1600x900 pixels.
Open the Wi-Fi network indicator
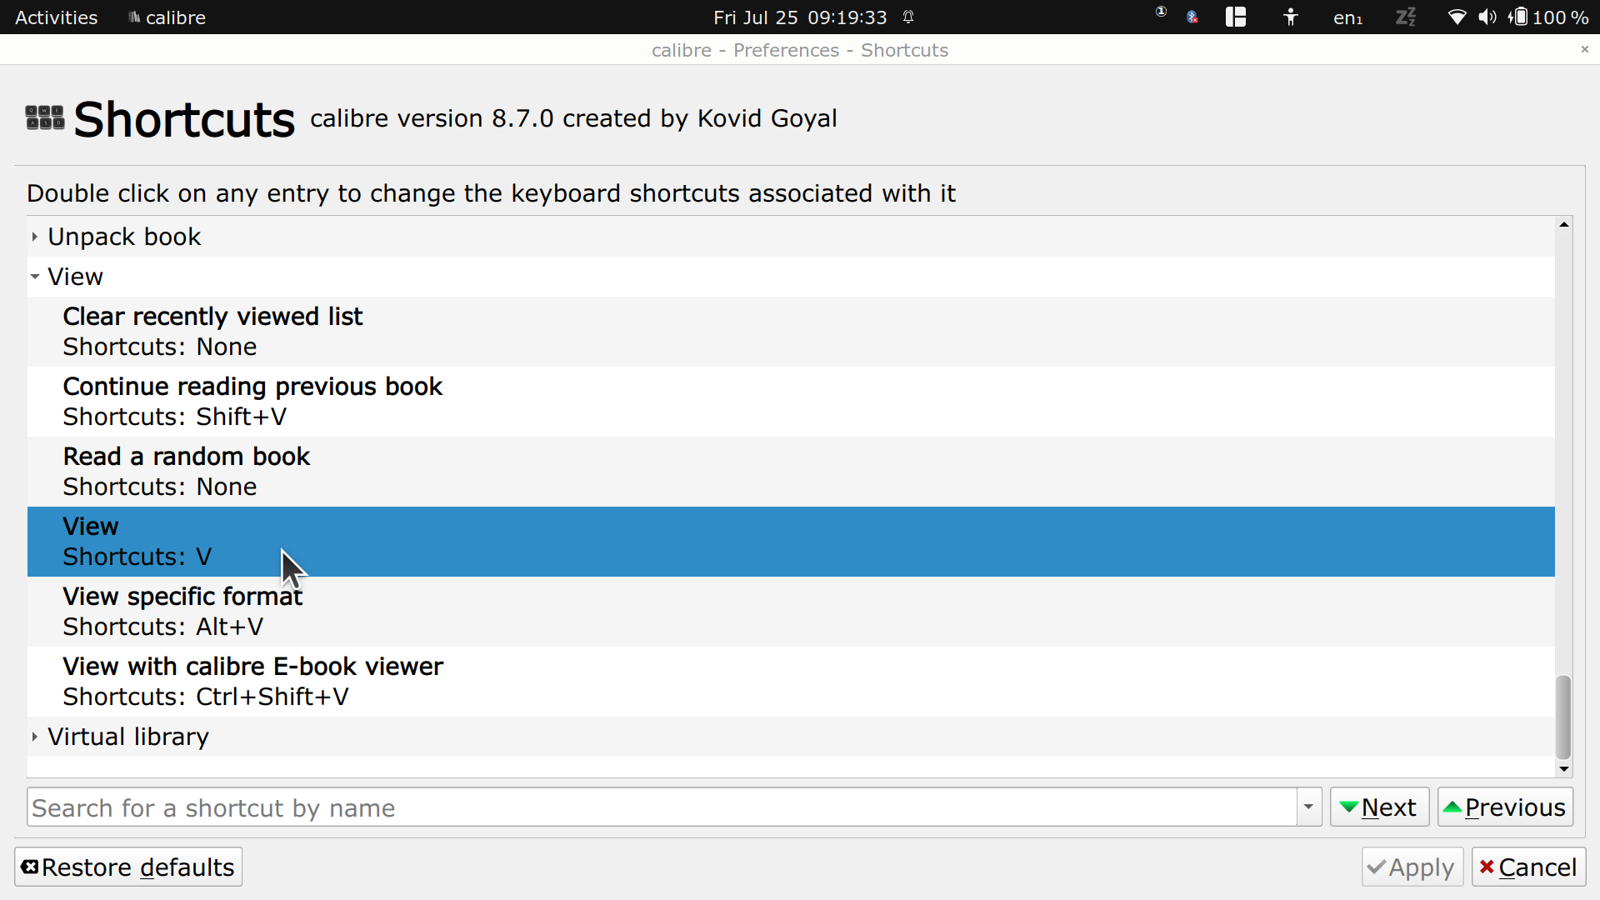point(1457,17)
